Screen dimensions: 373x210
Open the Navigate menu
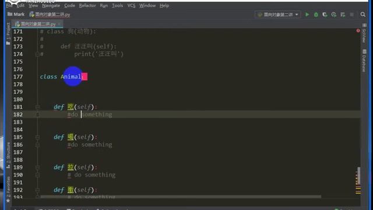pos(51,5)
